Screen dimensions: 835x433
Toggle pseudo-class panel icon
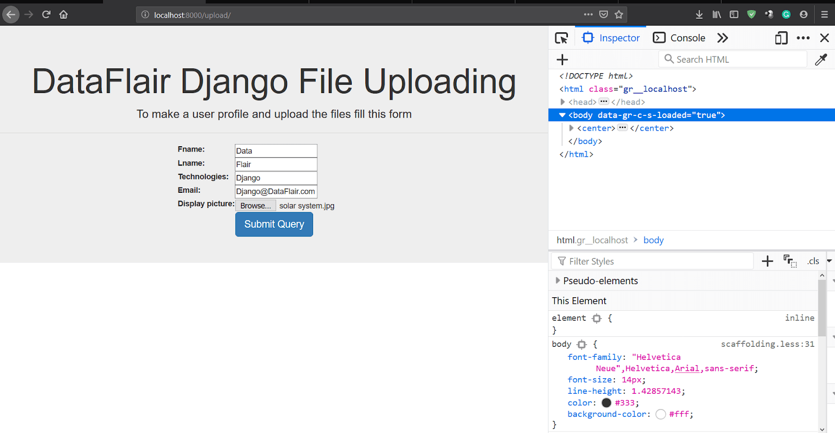(790, 261)
